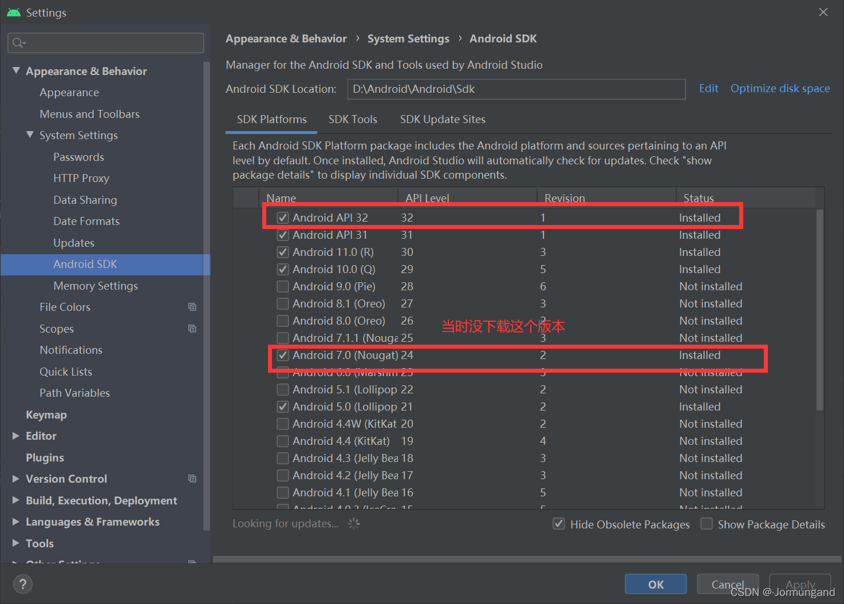
Task: Expand Languages & Frameworks arrow
Action: click(16, 522)
